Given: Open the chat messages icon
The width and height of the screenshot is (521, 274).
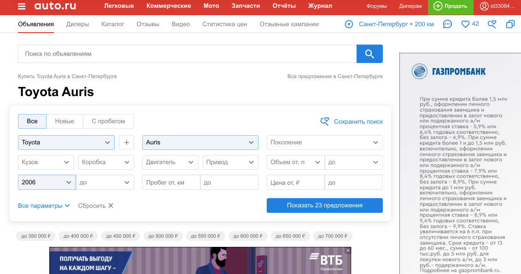Looking at the screenshot, I should tap(447, 24).
